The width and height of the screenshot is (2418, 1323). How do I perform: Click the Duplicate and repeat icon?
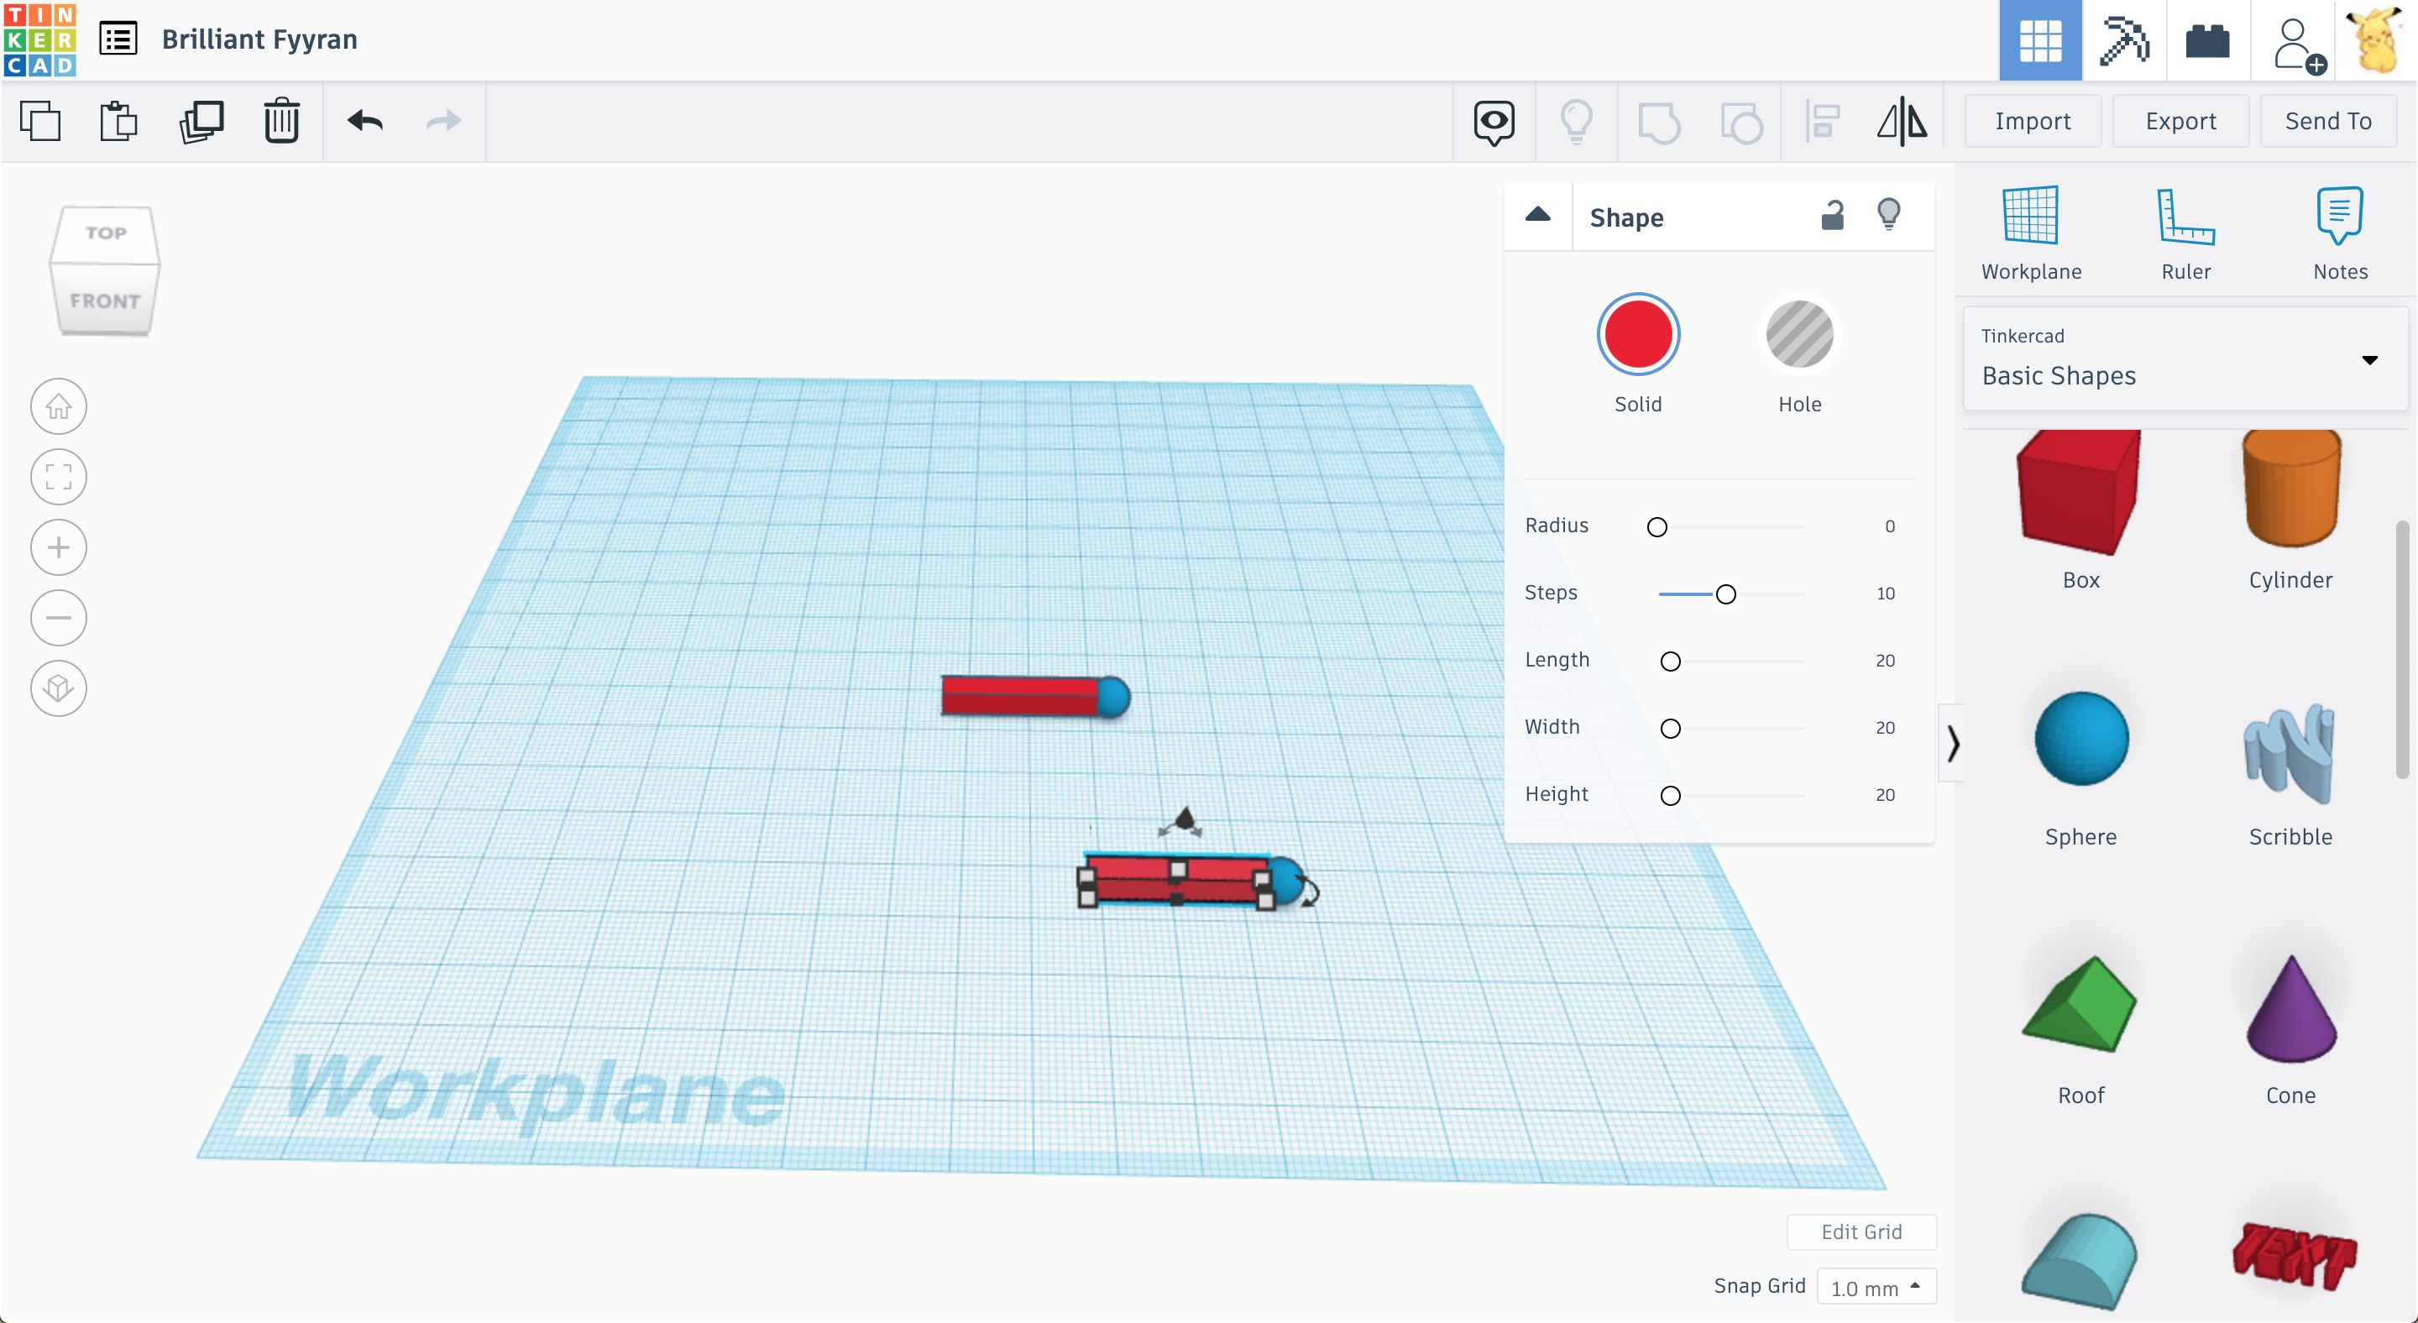(x=201, y=121)
